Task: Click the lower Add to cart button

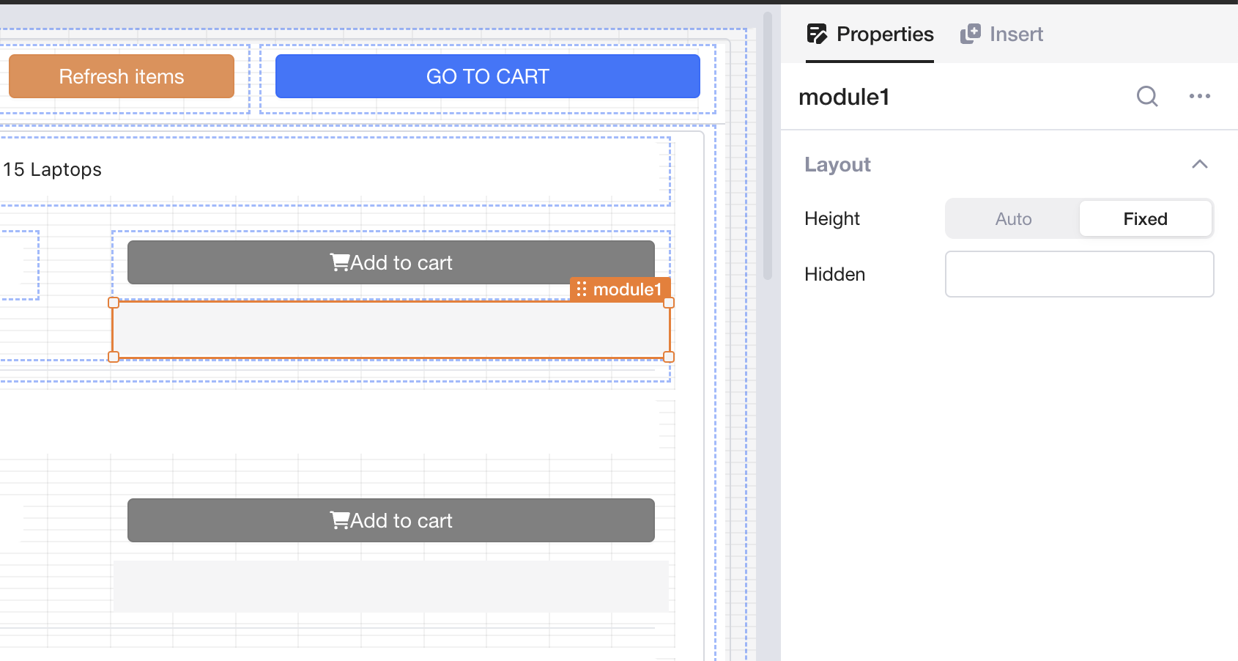Action: coord(390,520)
